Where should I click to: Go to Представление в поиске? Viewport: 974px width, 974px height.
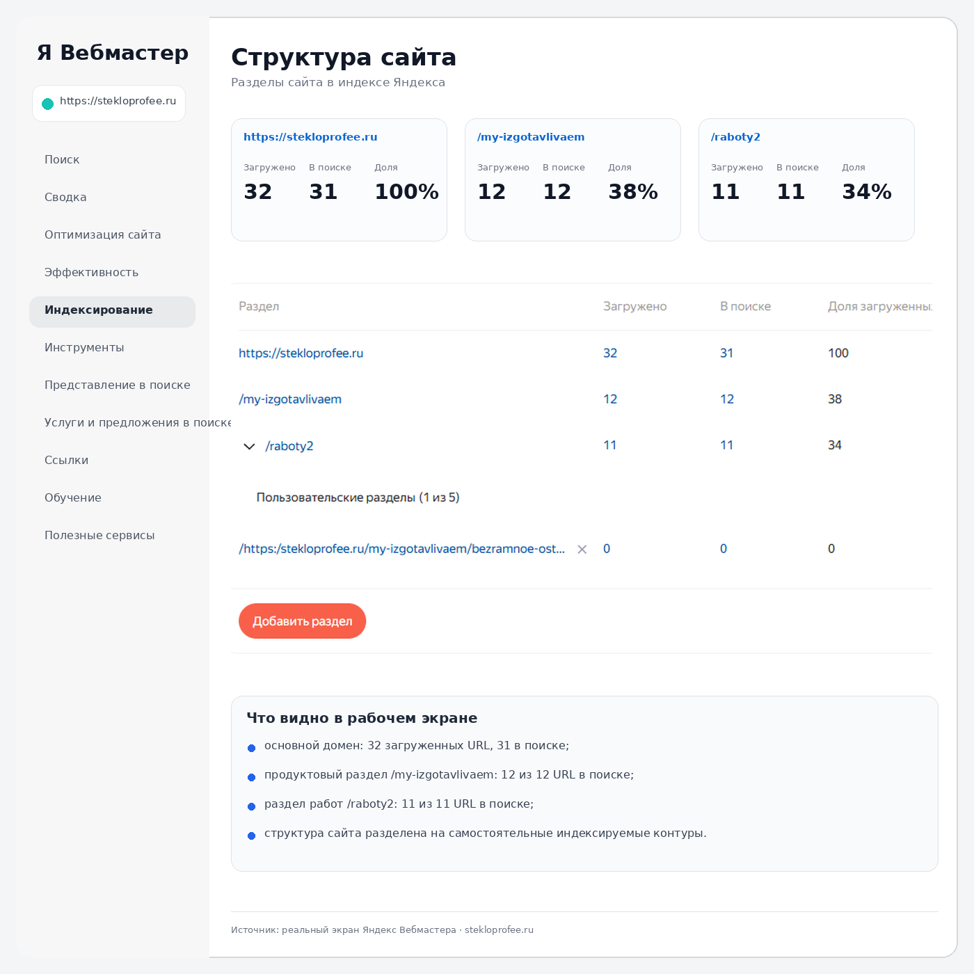click(118, 385)
